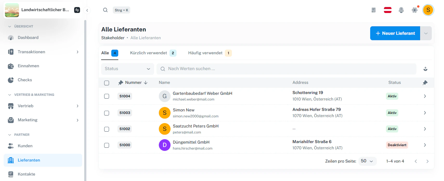
Task: Click the Austrian flag language selector
Action: pyautogui.click(x=388, y=10)
